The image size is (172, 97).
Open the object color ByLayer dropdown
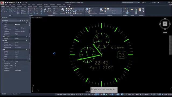pos(122,9)
